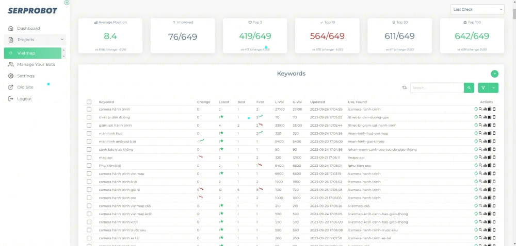Image resolution: width=516 pixels, height=246 pixels.
Task: Delete the 'màn hình android ô tô' keyword
Action: (494, 141)
